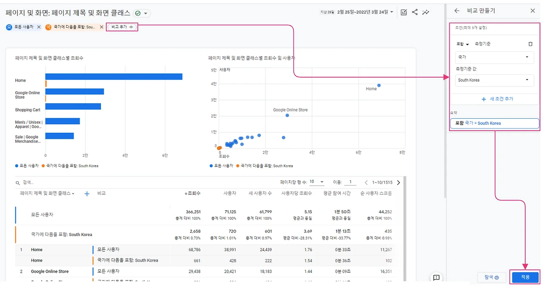The width and height of the screenshot is (545, 288).
Task: Click the Google Online Store scatter point
Action: (x=287, y=115)
